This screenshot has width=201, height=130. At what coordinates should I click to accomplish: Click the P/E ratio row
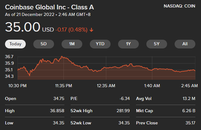100,99
